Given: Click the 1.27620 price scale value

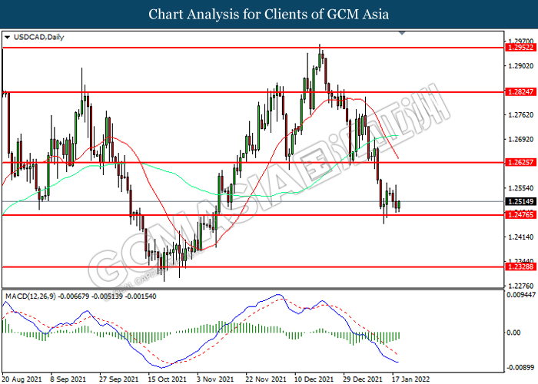Looking at the screenshot, I should [x=520, y=115].
